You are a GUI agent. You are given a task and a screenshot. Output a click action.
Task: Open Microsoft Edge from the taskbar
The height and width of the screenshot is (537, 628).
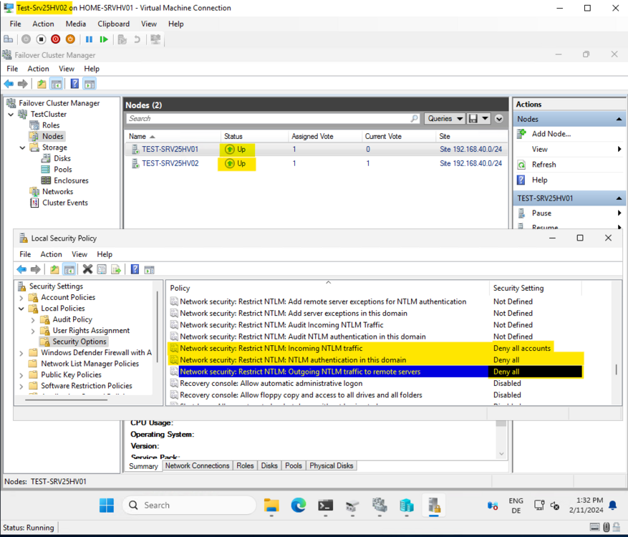click(x=299, y=505)
